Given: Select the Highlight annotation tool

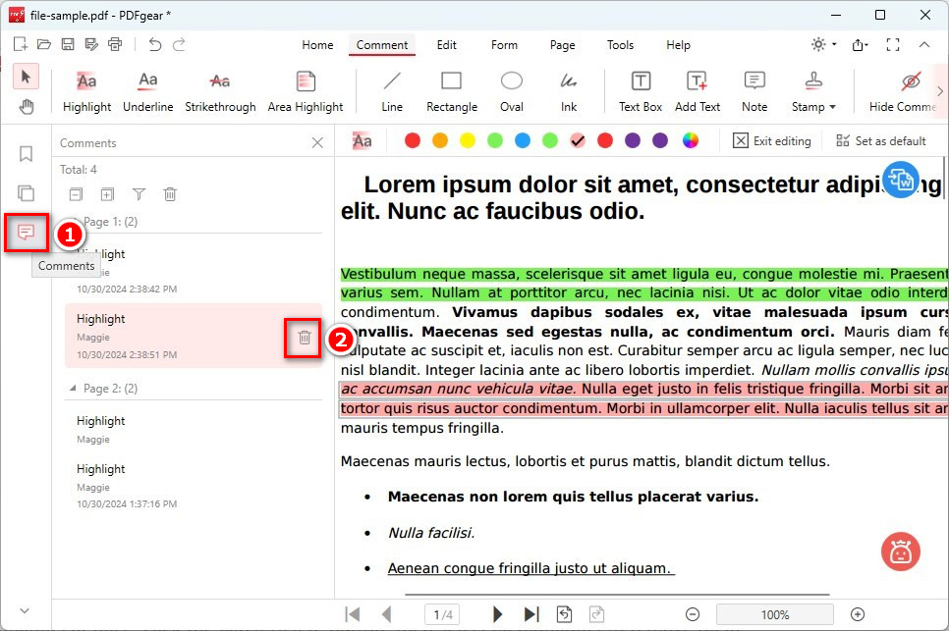Looking at the screenshot, I should point(85,88).
